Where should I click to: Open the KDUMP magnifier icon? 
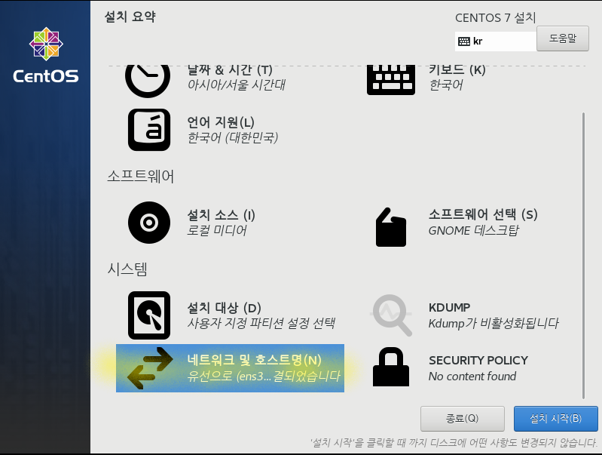[x=391, y=315]
